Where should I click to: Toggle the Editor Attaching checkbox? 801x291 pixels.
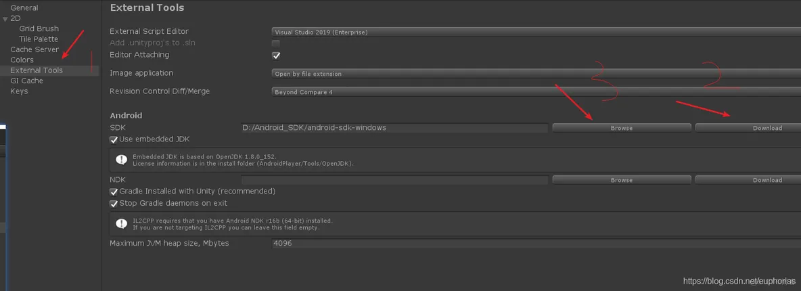point(276,55)
